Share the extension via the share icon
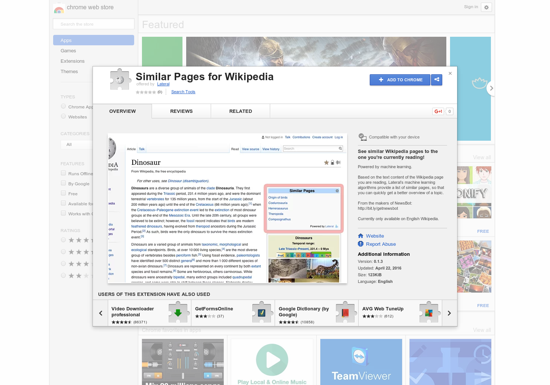This screenshot has height=385, width=550. tap(437, 79)
